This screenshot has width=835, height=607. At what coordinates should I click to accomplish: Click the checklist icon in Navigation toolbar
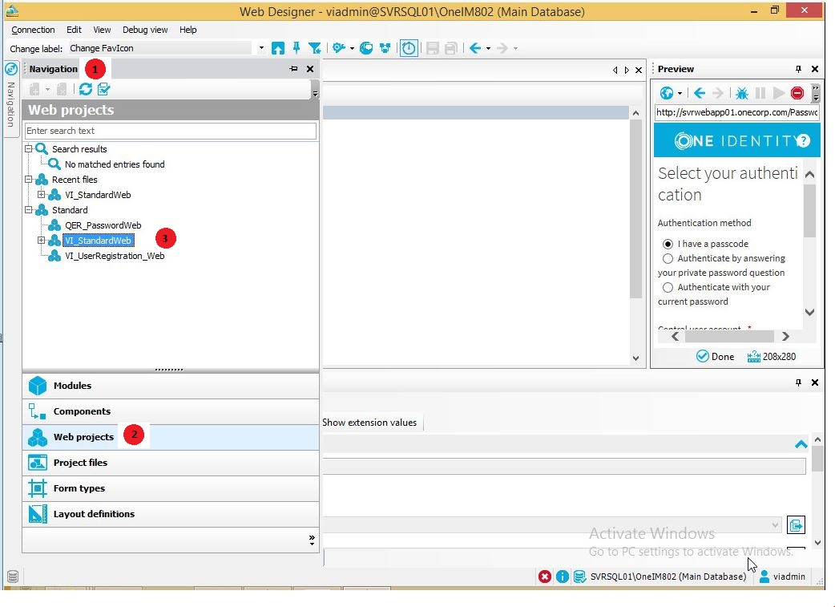point(104,89)
